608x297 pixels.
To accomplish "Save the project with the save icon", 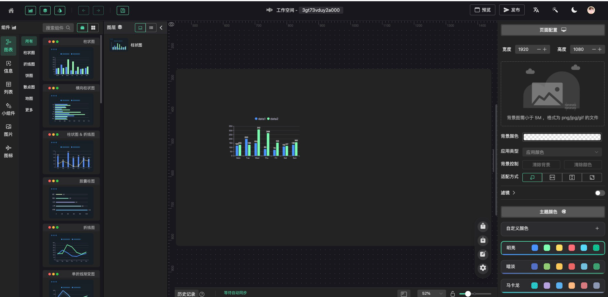I will tap(123, 10).
